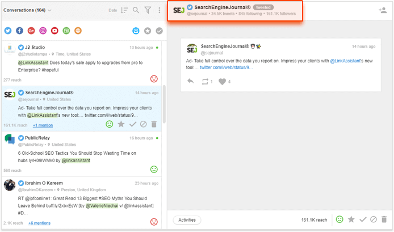
Task: Reply to the SearchEngineJournal tweet
Action: point(190,81)
